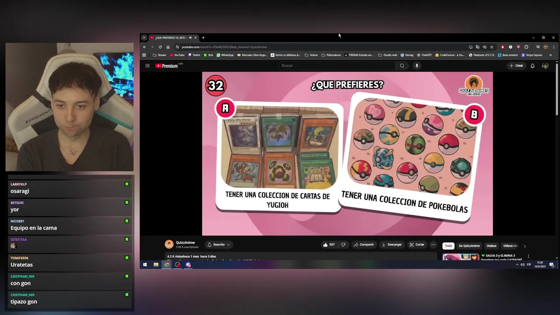The width and height of the screenshot is (560, 315).
Task: Open the ESP language indicator in taskbar
Action: [529, 265]
